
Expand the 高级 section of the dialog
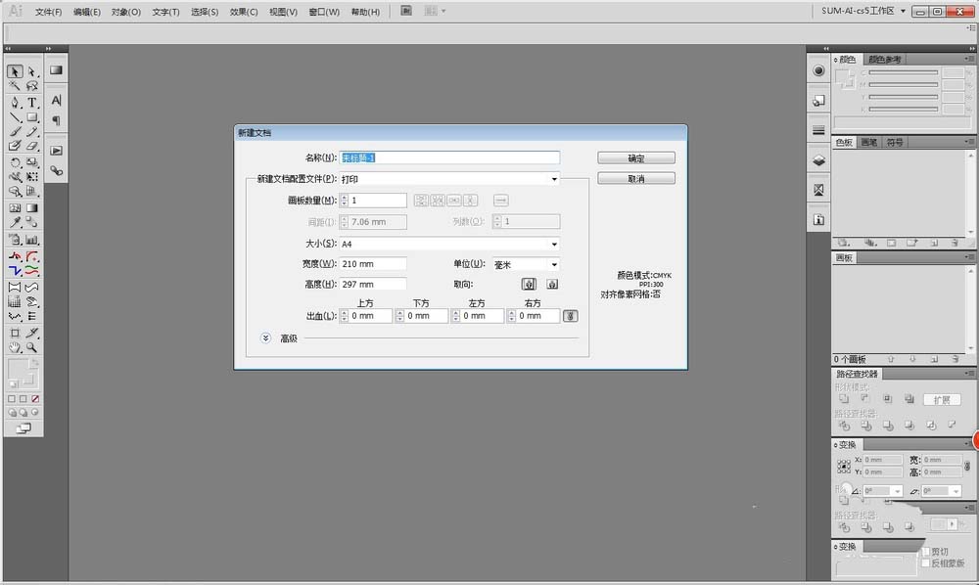pos(264,337)
